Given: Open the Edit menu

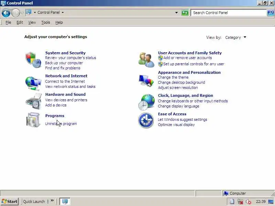Looking at the screenshot, I should coord(20,22).
